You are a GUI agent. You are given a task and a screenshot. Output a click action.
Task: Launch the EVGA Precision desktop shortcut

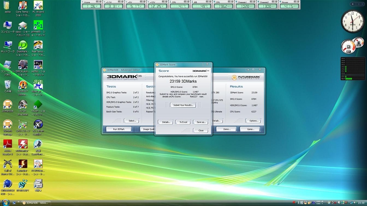(x=23, y=105)
